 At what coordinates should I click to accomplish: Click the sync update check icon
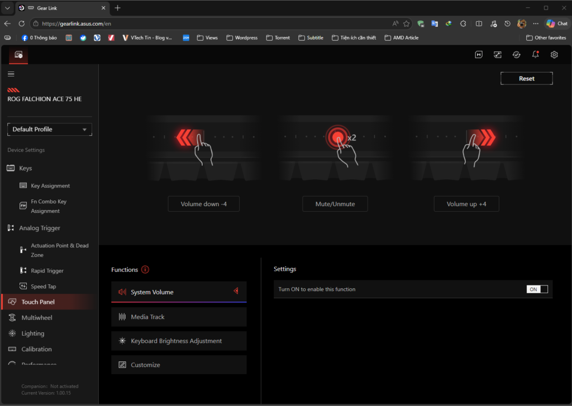tap(517, 55)
